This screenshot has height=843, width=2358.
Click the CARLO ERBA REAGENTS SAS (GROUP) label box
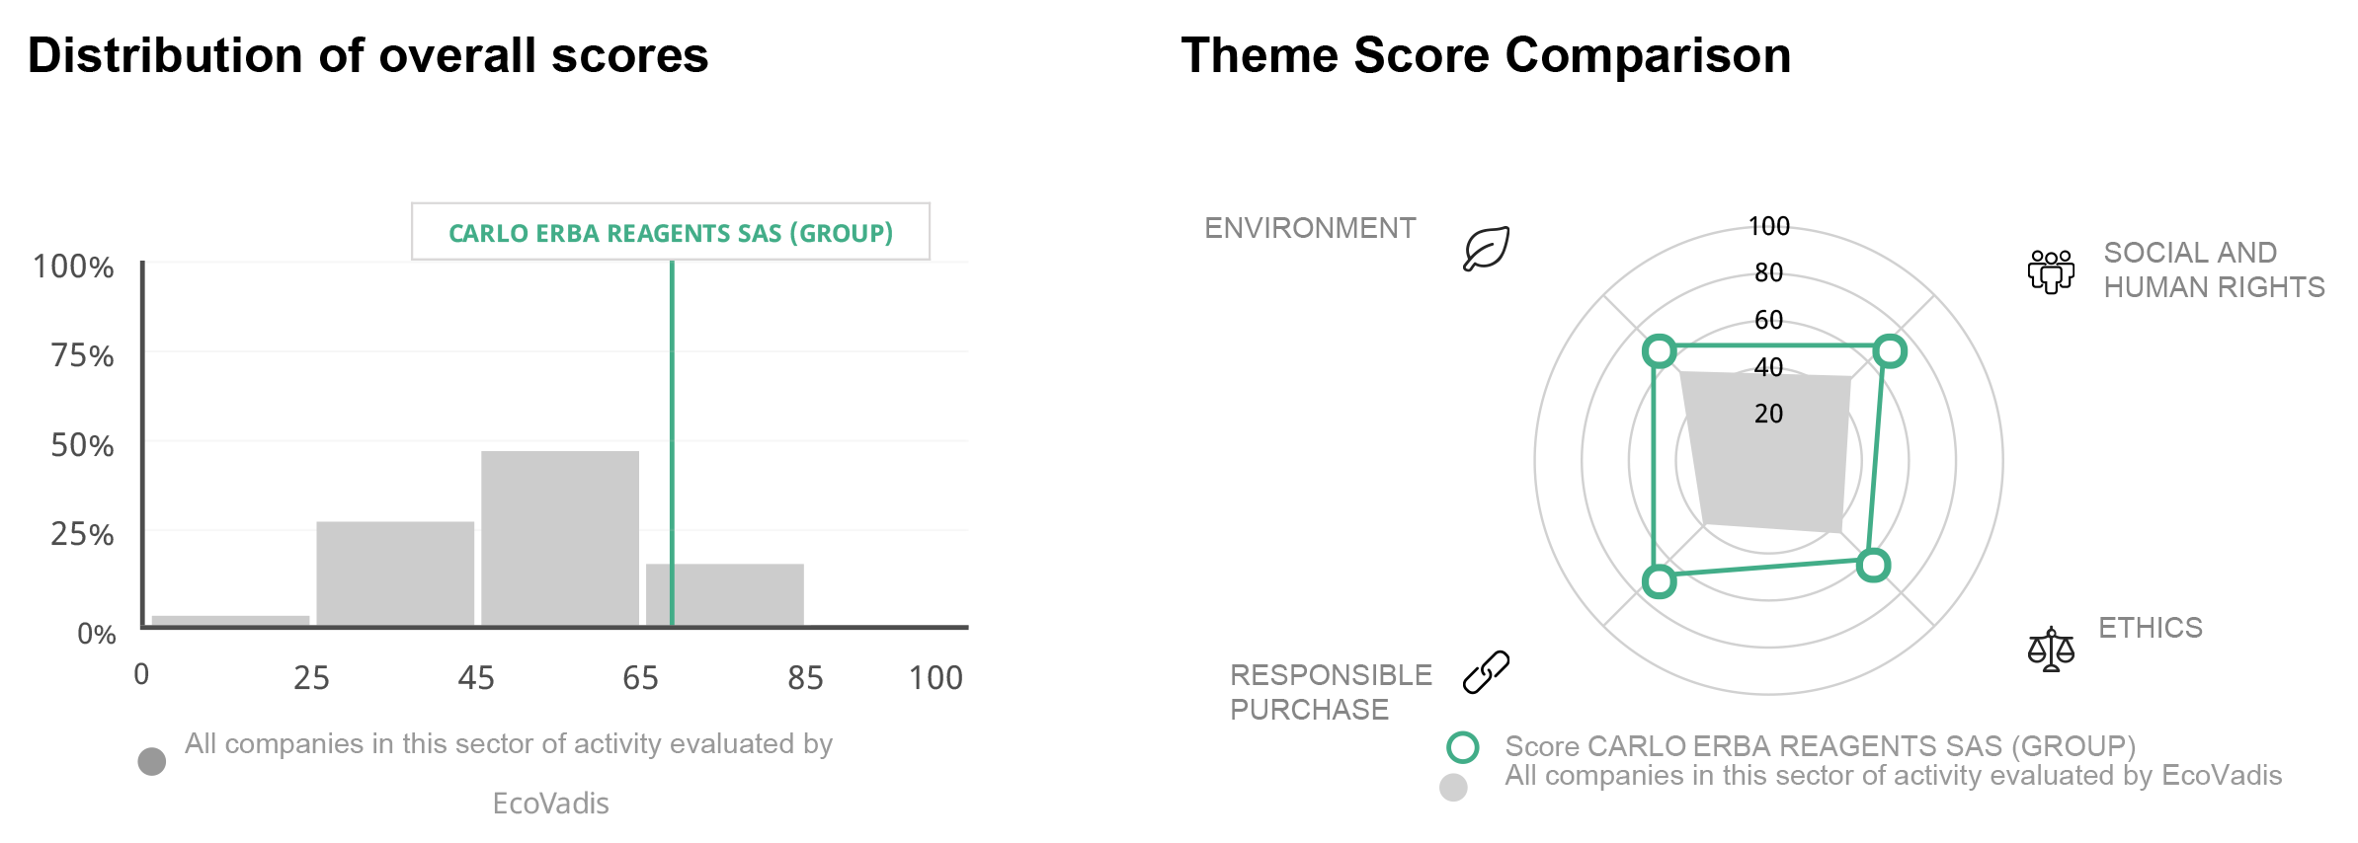coord(670,232)
